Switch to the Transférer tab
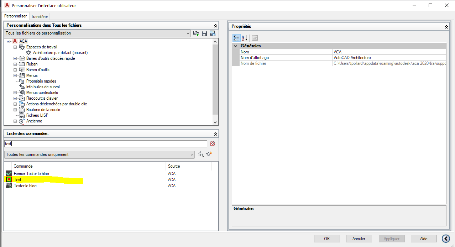 click(39, 16)
